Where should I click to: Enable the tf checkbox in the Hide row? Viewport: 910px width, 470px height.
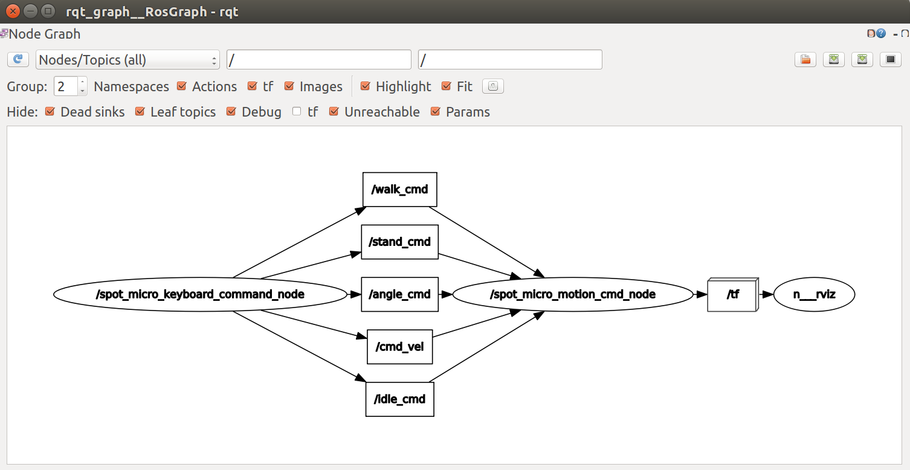pyautogui.click(x=297, y=112)
